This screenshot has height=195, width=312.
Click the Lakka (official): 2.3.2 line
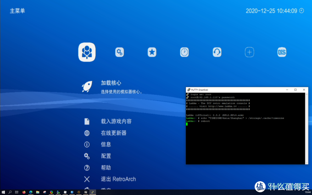(215, 115)
